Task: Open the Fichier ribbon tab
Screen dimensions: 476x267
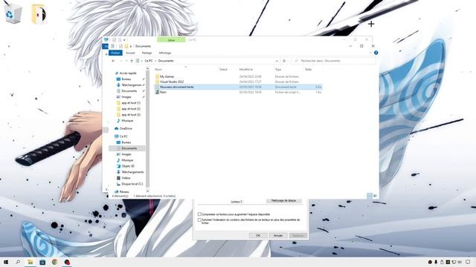Action: click(x=115, y=53)
